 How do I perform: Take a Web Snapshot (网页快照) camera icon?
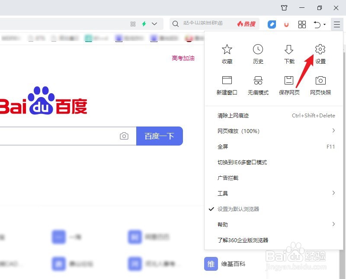320,81
